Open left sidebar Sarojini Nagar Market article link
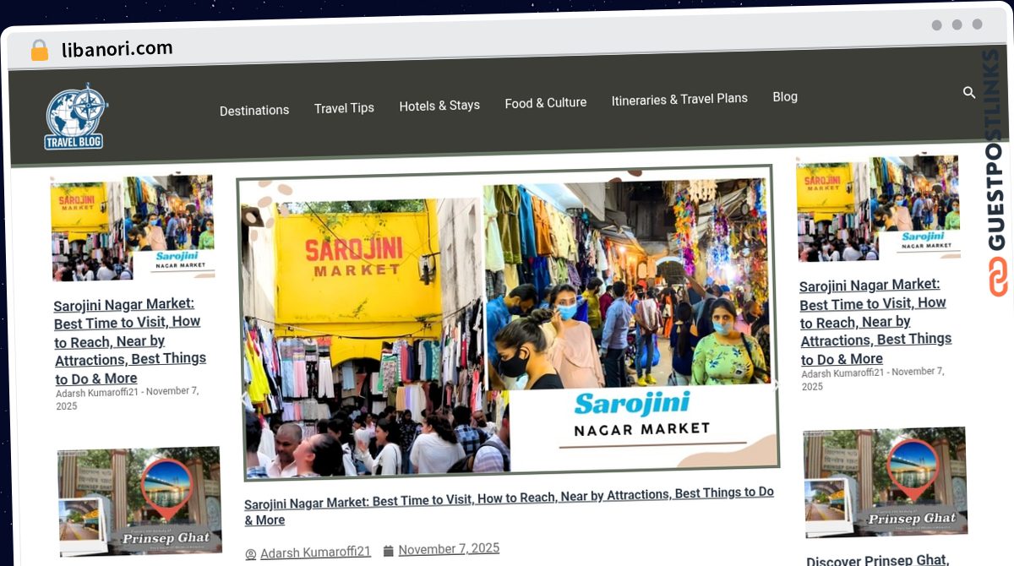This screenshot has height=566, width=1014. 130,341
